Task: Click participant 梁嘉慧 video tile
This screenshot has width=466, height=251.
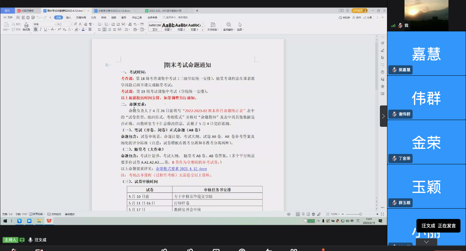Action: [427, 54]
